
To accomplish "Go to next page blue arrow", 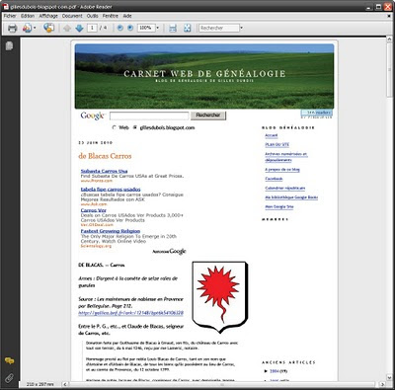I will click(x=79, y=29).
